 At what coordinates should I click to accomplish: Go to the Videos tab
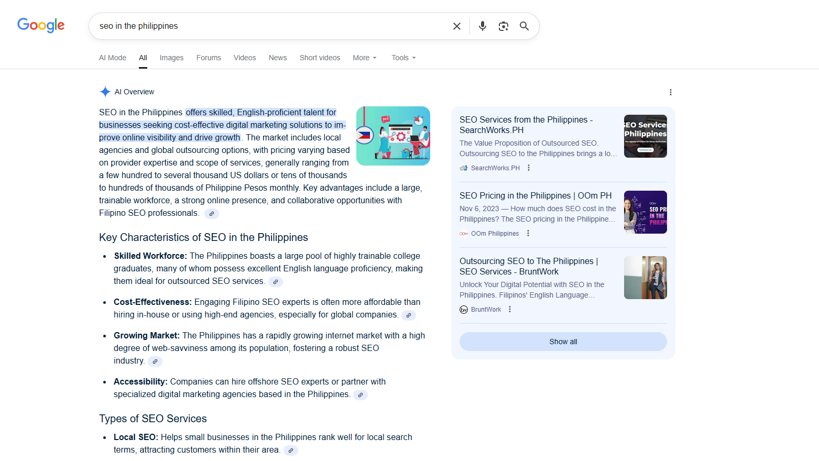coord(245,58)
